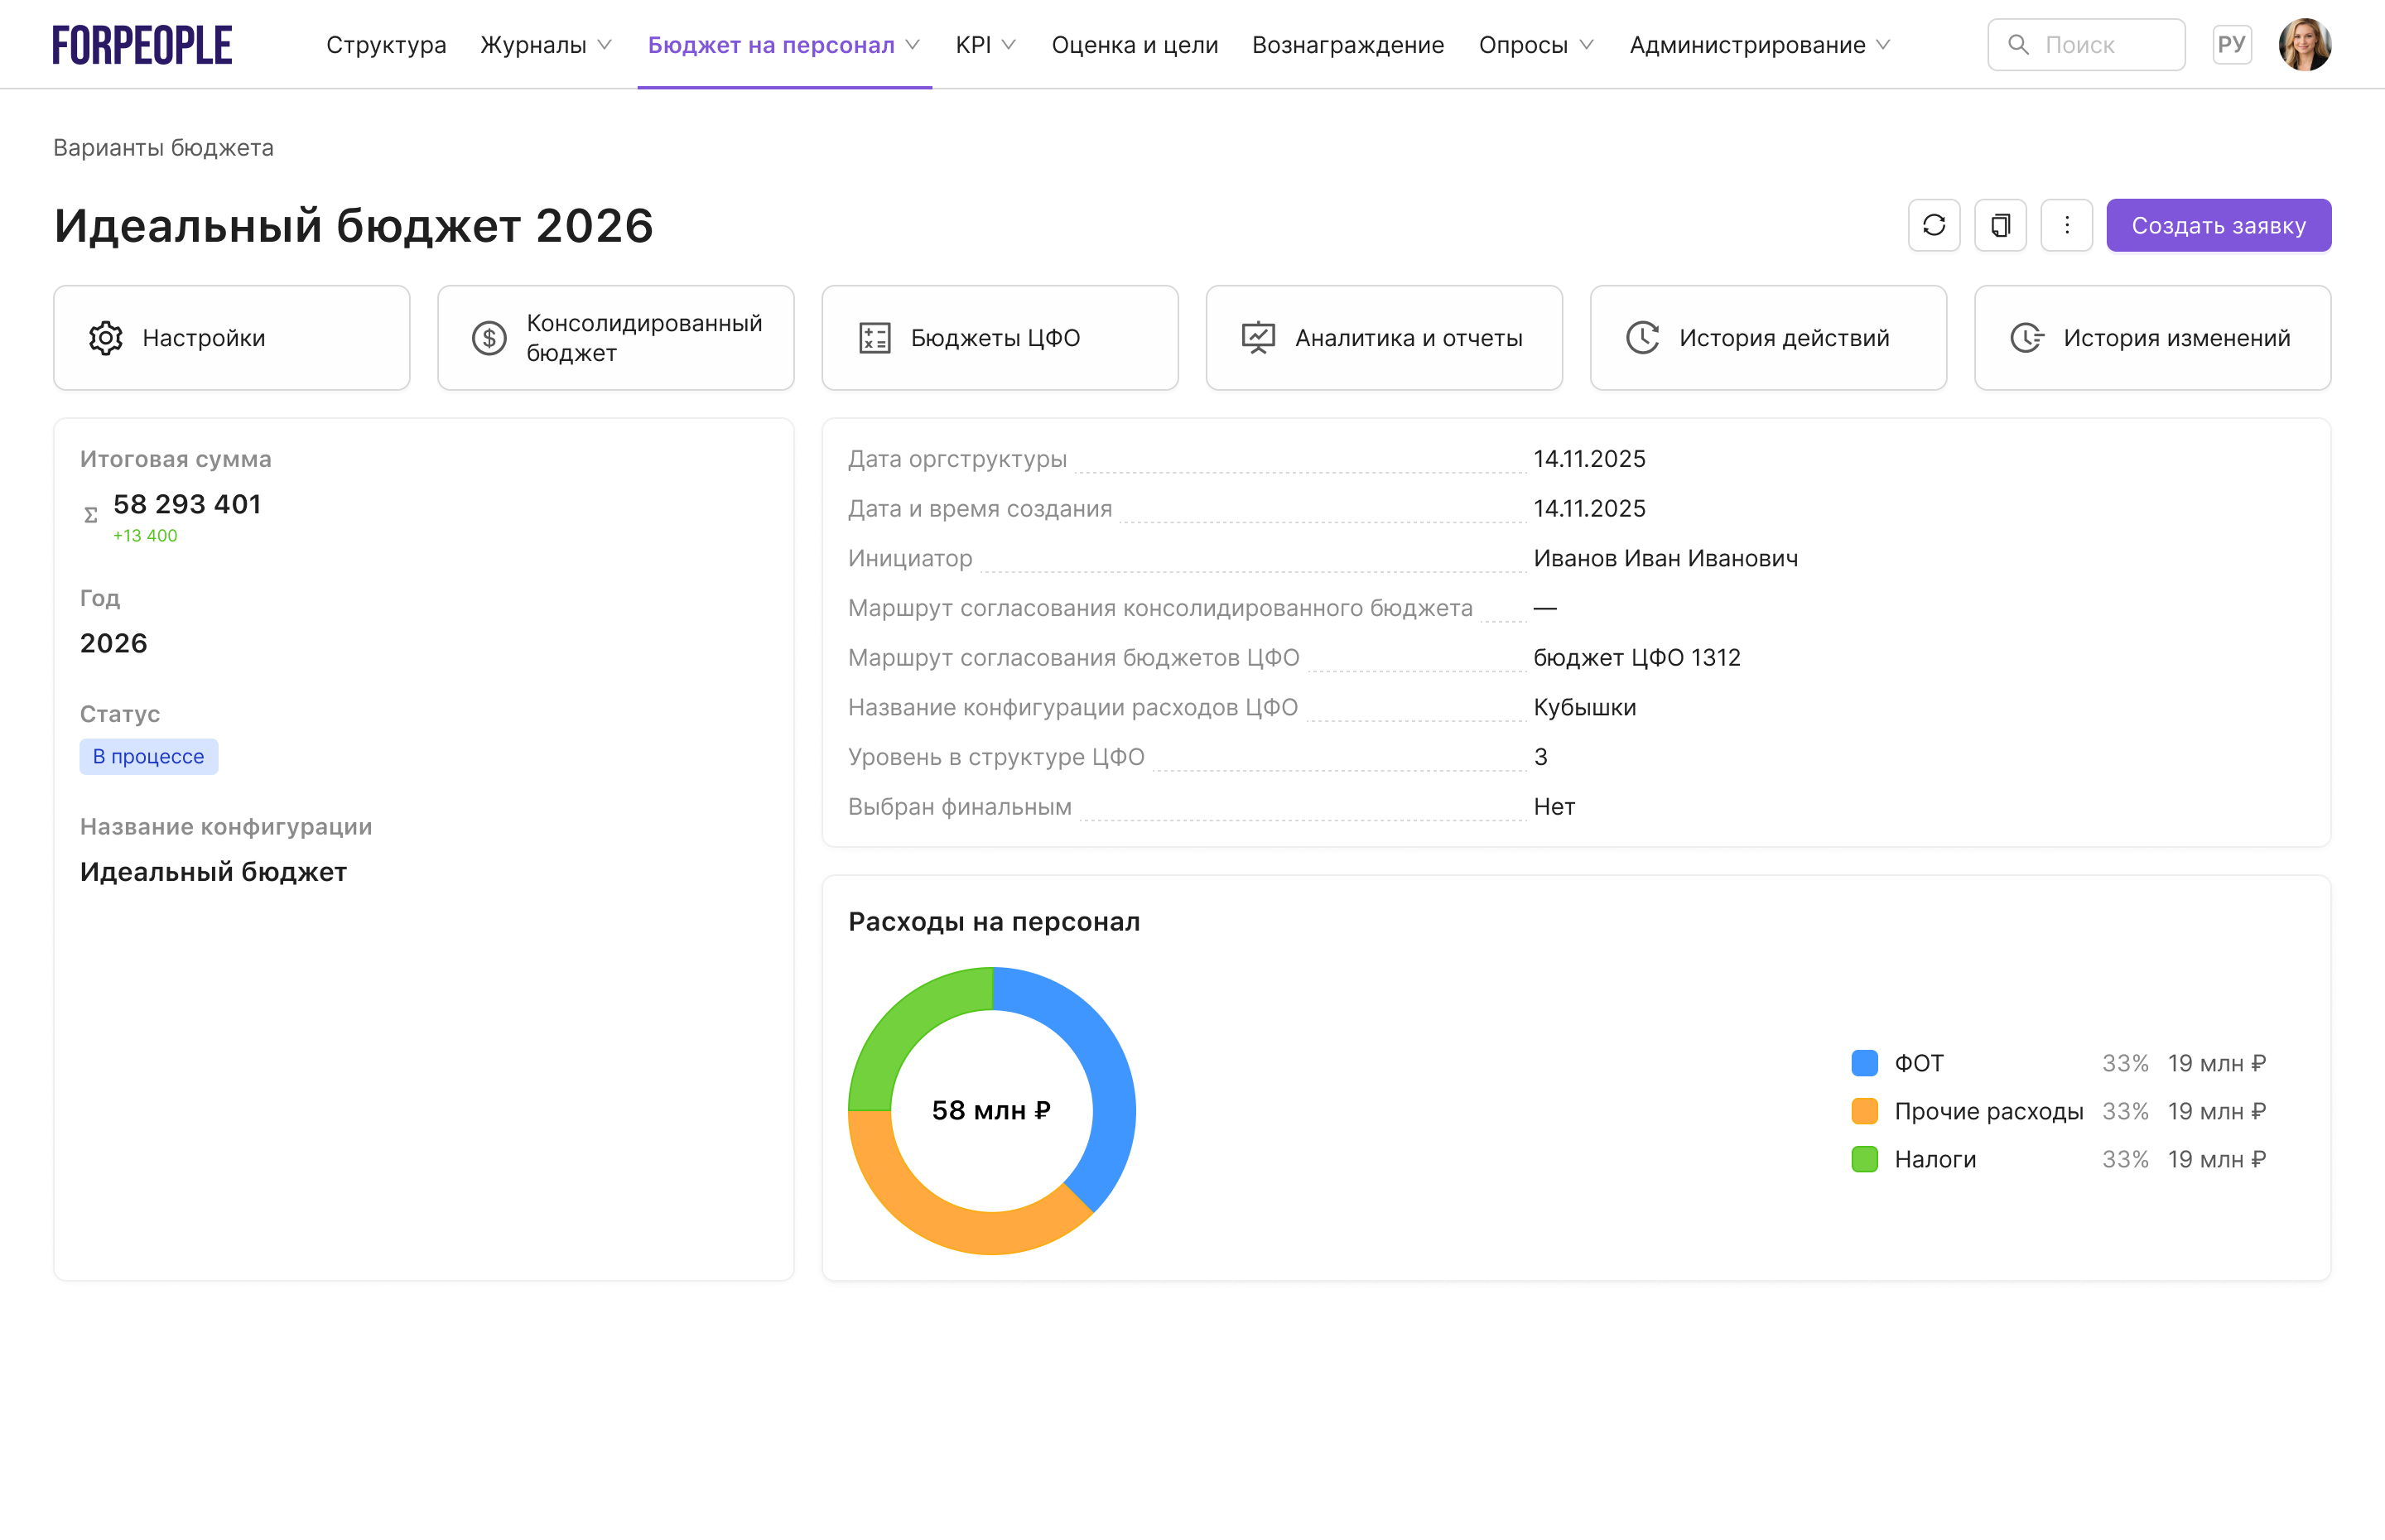Click Создать заявку button
This screenshot has width=2385, height=1540.
[x=2218, y=225]
